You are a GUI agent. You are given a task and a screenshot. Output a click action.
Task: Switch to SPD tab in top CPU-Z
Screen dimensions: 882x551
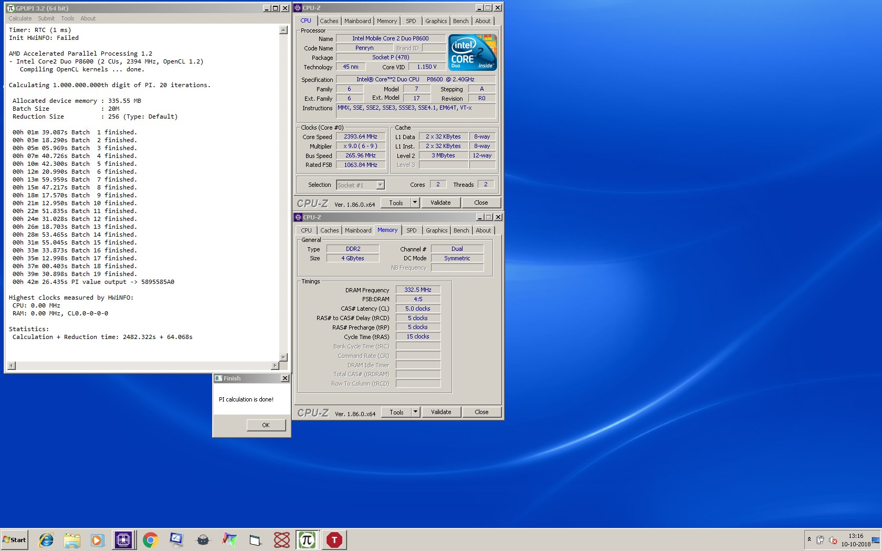coord(411,21)
